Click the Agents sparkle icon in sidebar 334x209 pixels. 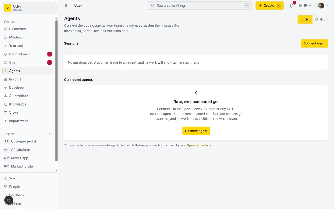point(6,71)
